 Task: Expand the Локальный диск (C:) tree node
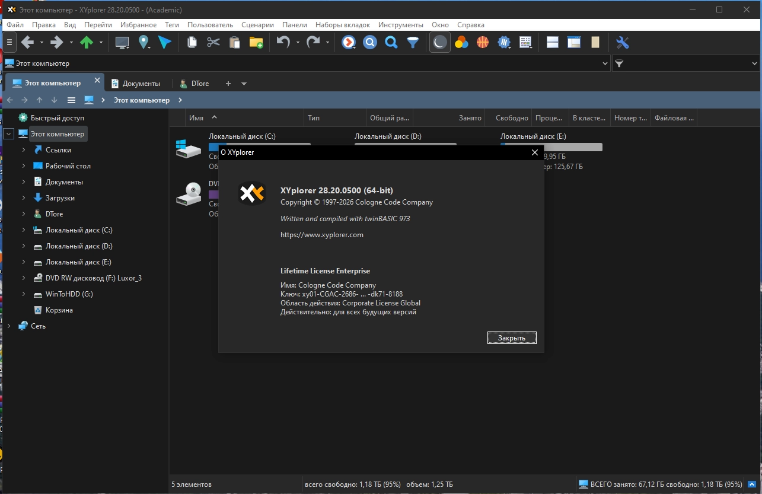tap(24, 230)
